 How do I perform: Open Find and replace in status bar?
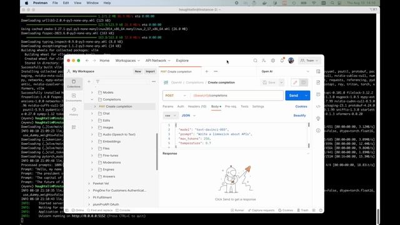tap(100, 210)
